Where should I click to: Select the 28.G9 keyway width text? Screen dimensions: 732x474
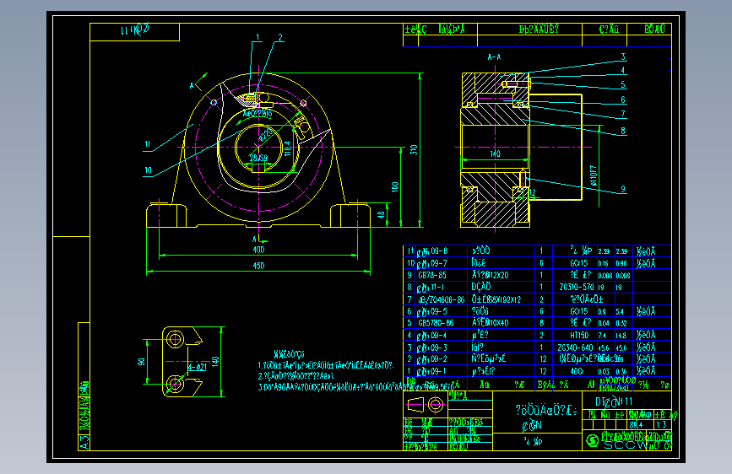pos(258,159)
